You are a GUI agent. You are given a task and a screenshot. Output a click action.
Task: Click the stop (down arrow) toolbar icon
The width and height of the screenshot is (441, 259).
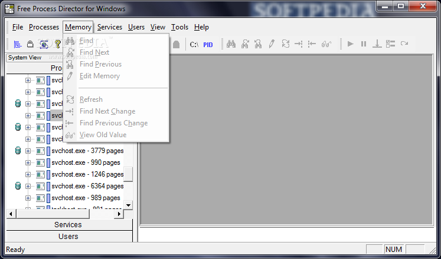point(377,44)
